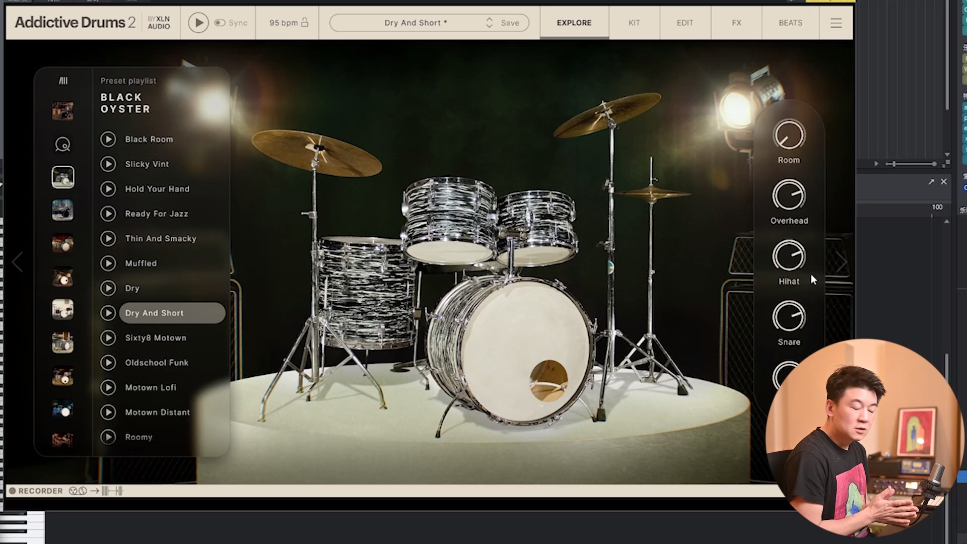Select the 'Sixty8 Motown' preset
This screenshot has height=544, width=967.
[x=156, y=337]
